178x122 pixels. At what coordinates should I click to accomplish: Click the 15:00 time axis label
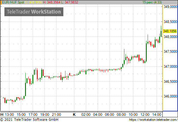tap(21, 115)
